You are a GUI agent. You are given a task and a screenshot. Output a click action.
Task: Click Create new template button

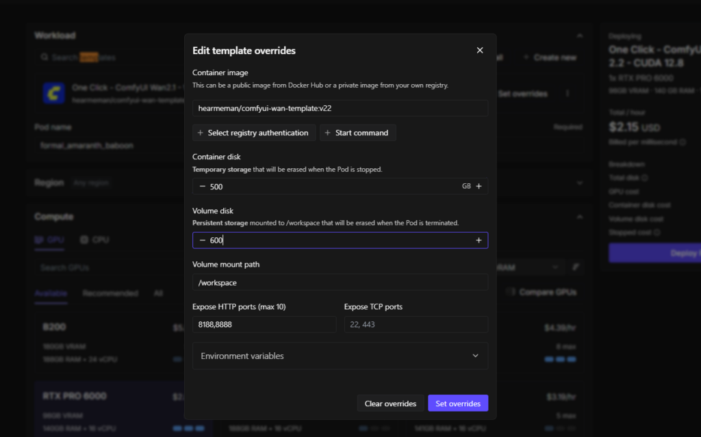pos(550,57)
